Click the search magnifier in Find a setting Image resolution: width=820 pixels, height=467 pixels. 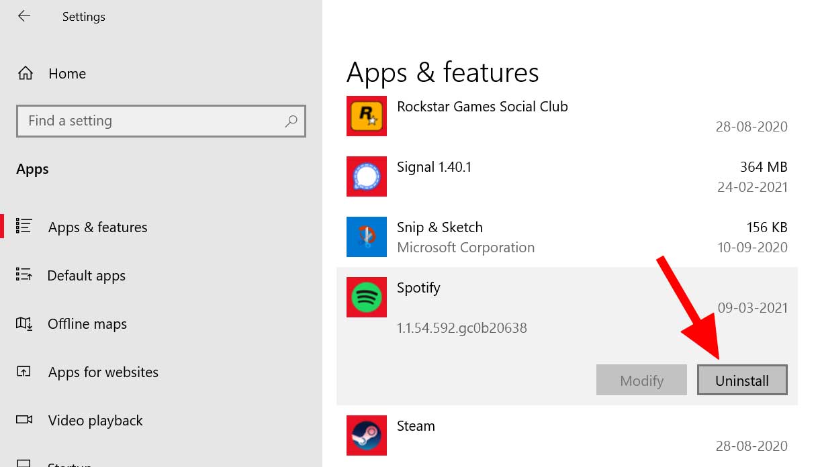pos(291,121)
